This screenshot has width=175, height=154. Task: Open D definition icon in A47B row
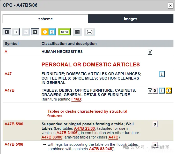click(x=155, y=91)
